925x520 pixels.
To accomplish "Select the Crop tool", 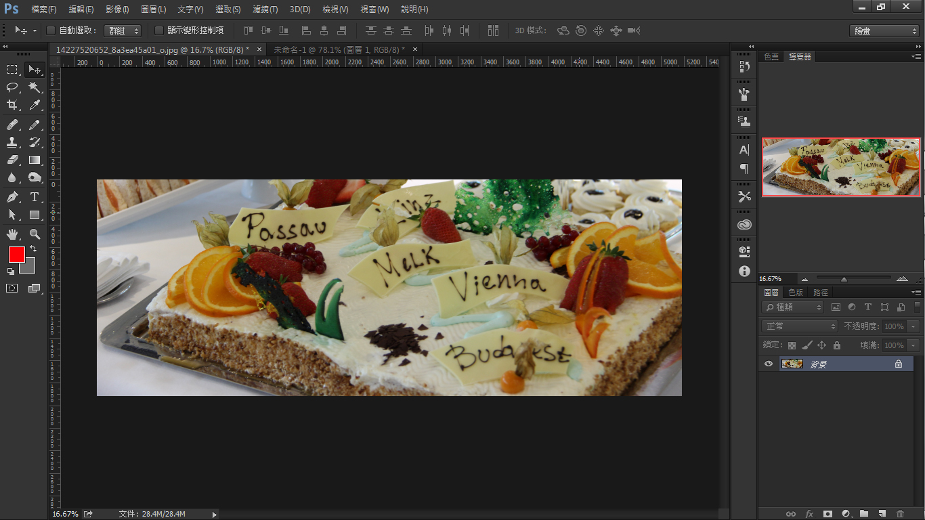I will 12,104.
